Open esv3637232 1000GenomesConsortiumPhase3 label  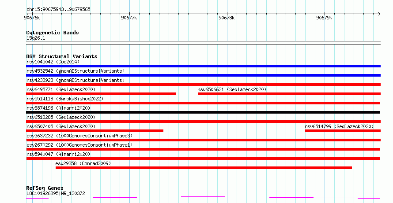(x=79, y=136)
